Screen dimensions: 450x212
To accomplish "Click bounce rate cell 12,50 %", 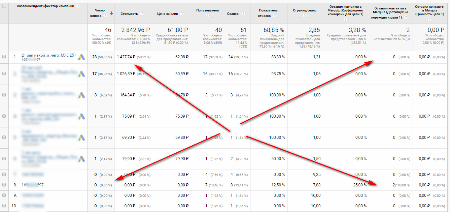I will click(x=278, y=185).
